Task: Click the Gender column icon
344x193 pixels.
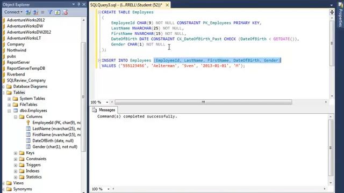Action: coord(28,146)
